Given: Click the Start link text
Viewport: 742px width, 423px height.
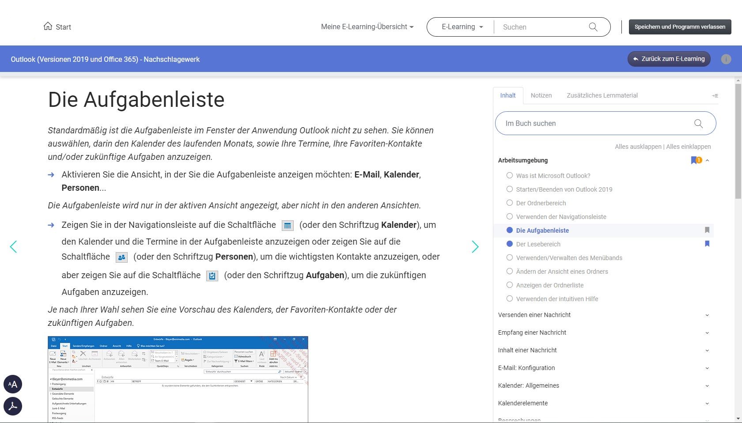Looking at the screenshot, I should [63, 27].
